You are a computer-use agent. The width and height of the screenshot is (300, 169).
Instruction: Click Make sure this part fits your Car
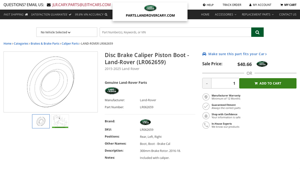coord(237,54)
